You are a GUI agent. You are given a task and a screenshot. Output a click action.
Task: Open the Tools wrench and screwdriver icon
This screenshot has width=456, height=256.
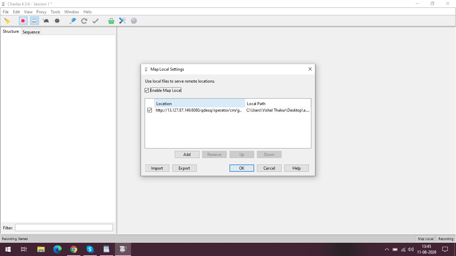click(122, 21)
